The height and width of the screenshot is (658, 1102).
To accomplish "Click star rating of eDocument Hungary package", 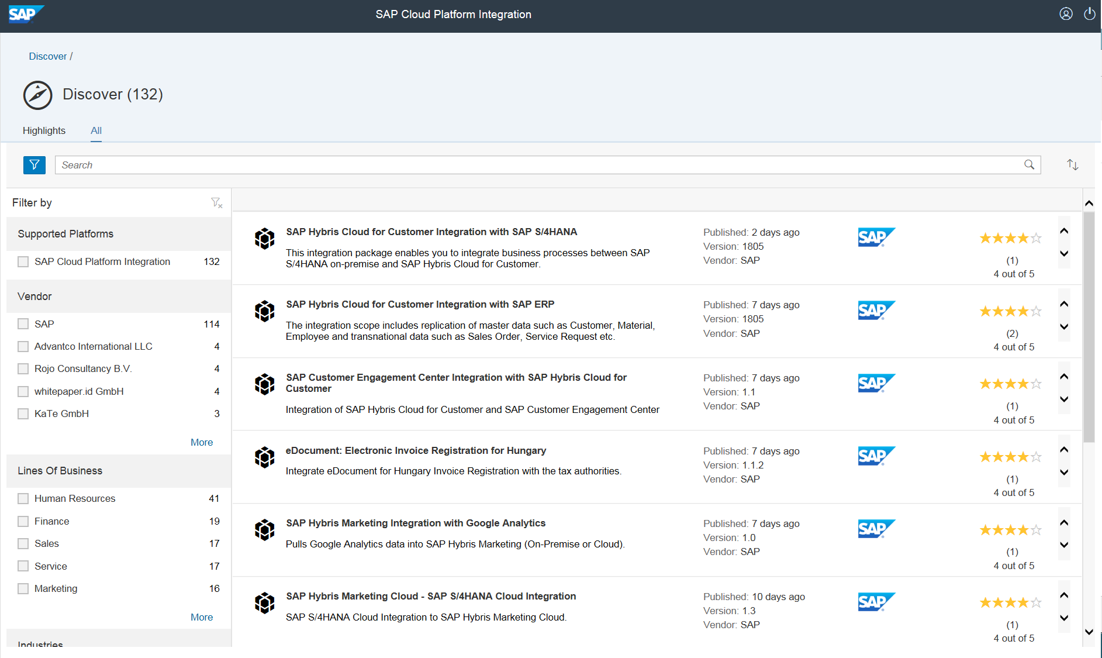I will 1011,457.
